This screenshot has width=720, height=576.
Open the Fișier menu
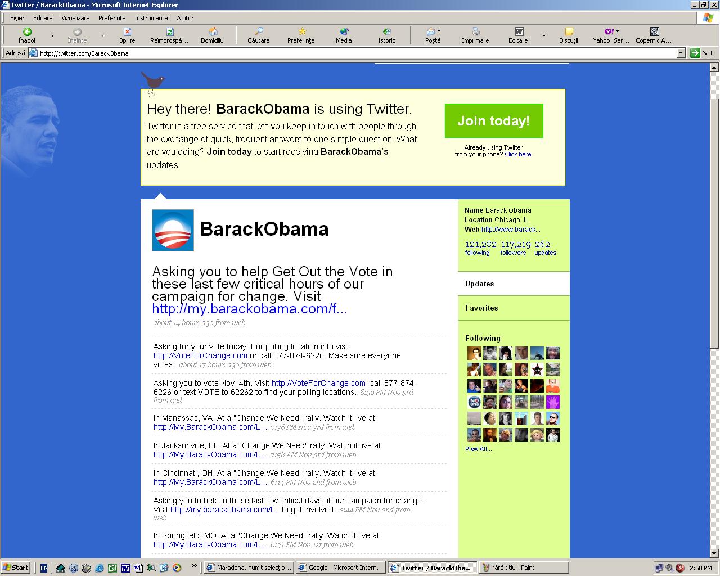coord(17,18)
